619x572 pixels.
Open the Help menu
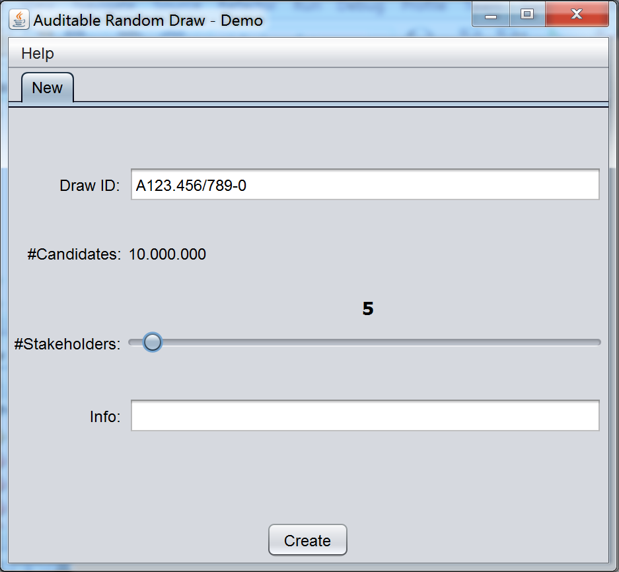[x=38, y=54]
